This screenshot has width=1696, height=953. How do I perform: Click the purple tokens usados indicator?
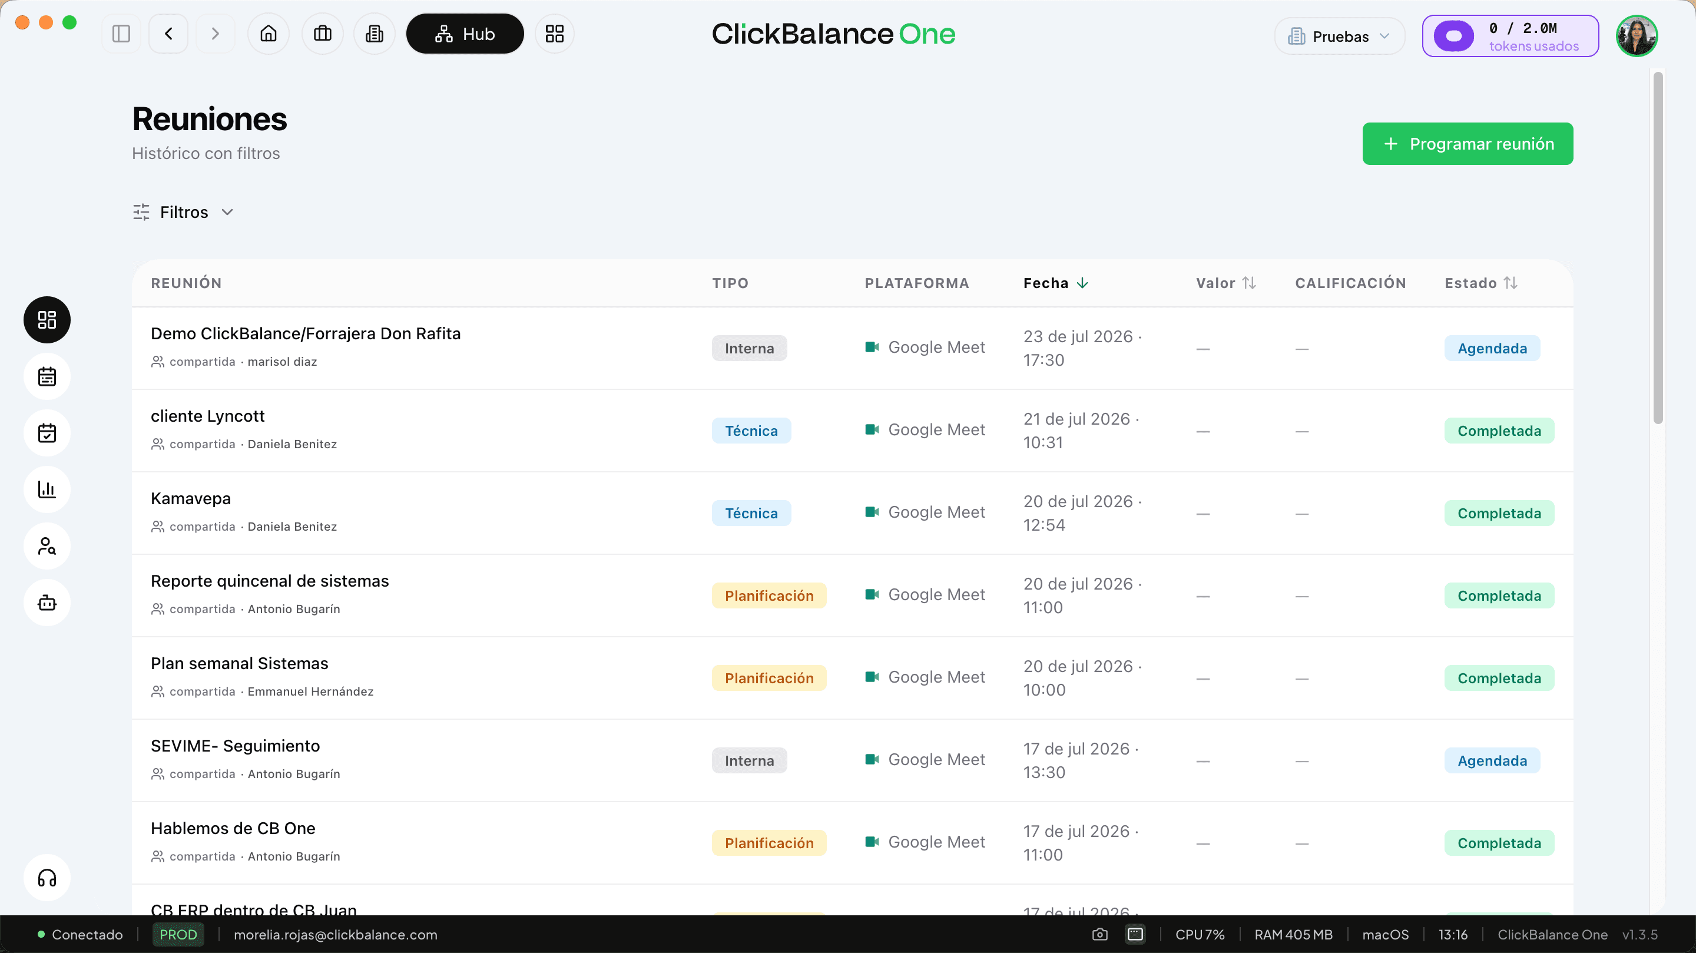point(1510,36)
